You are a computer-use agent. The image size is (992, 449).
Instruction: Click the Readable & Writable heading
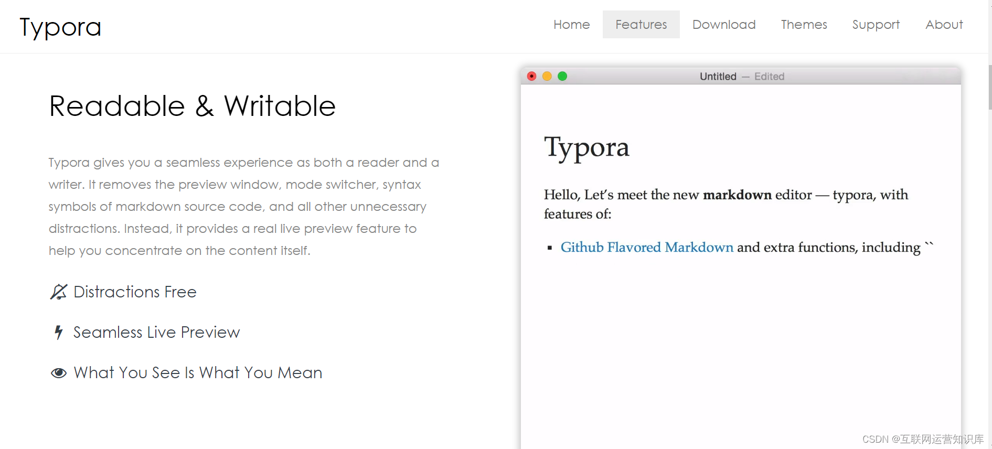pos(192,106)
